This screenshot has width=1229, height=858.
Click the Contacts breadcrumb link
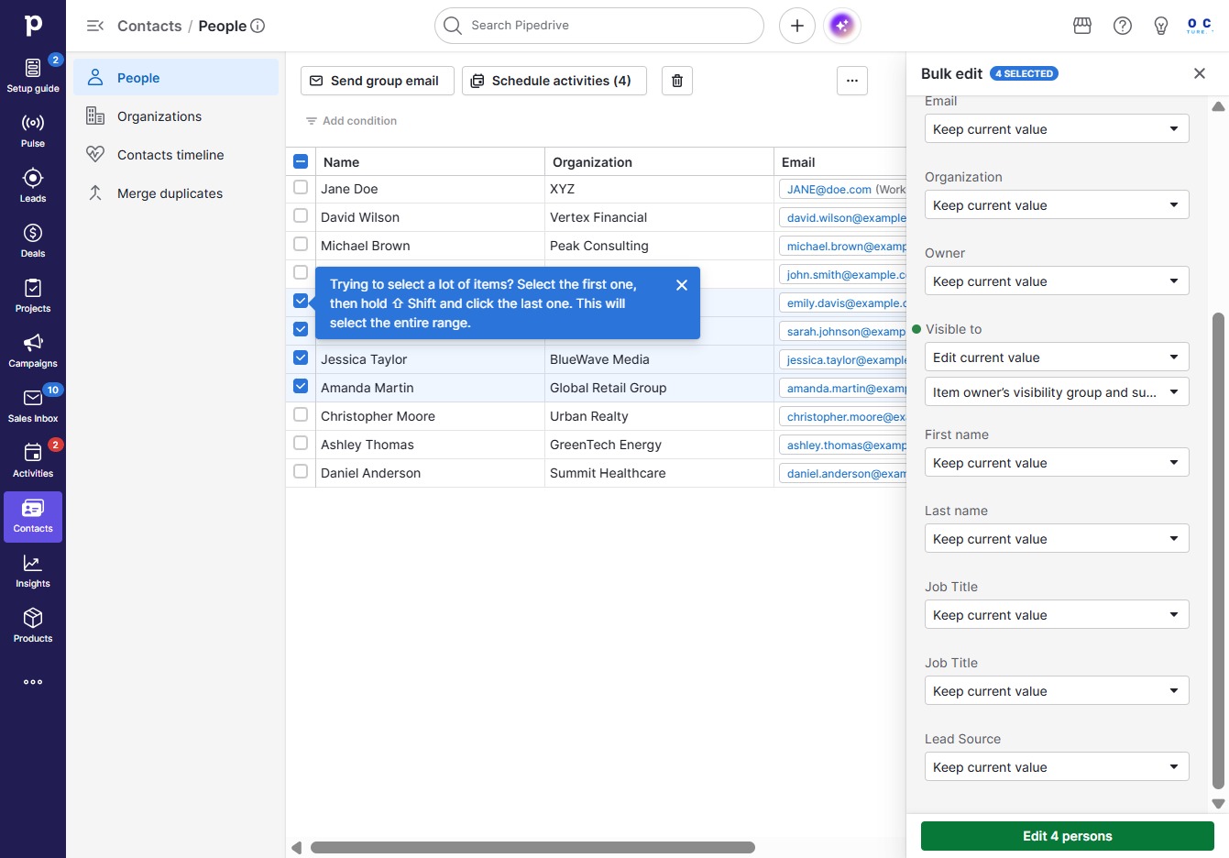click(x=149, y=26)
